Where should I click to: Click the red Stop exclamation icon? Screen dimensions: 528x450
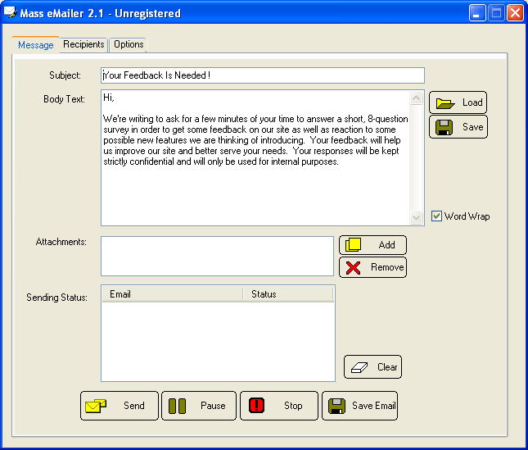coord(256,406)
